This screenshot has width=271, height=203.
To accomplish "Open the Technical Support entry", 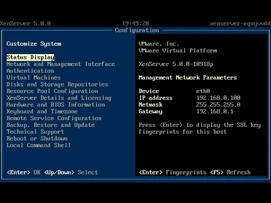I will pyautogui.click(x=35, y=132).
